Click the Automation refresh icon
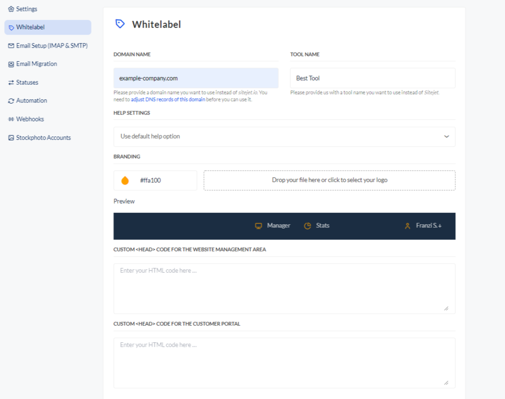 point(11,101)
